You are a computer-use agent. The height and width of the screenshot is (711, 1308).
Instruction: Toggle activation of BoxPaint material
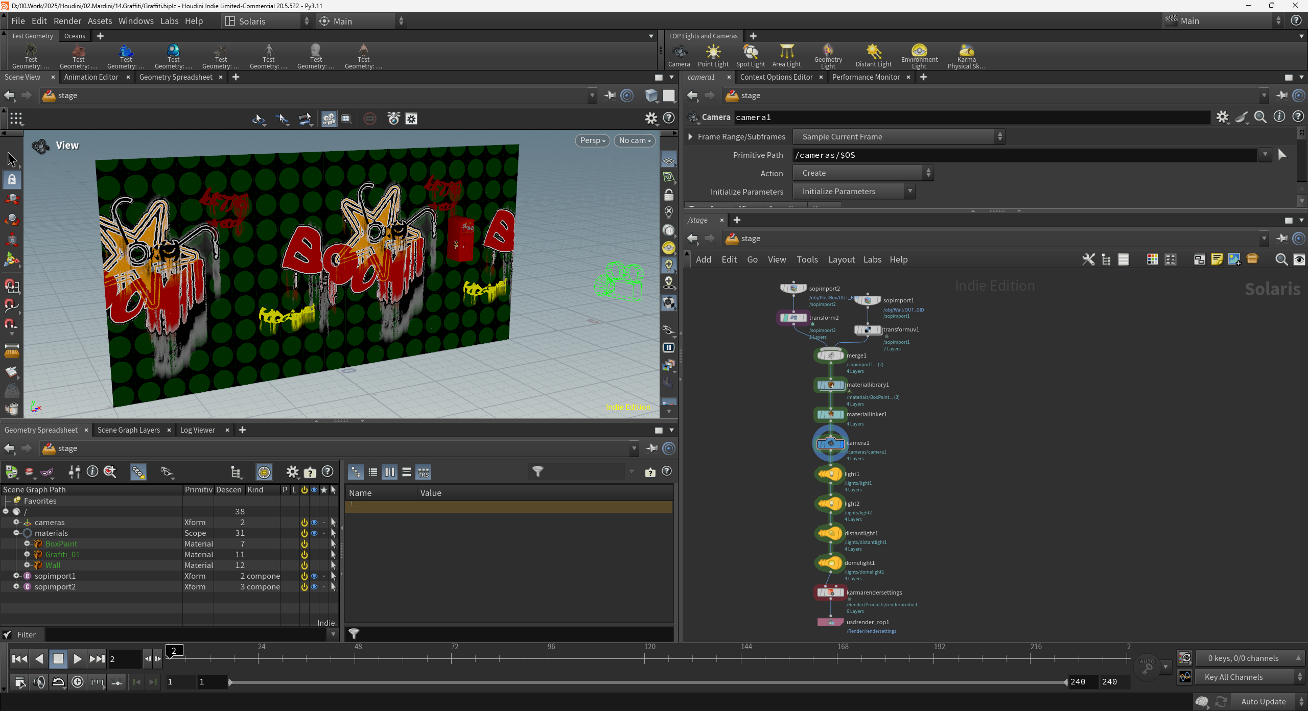pos(305,543)
